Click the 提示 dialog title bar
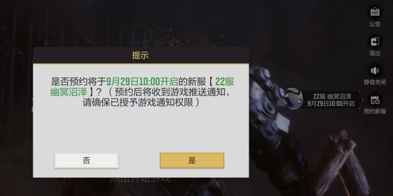 (141, 55)
